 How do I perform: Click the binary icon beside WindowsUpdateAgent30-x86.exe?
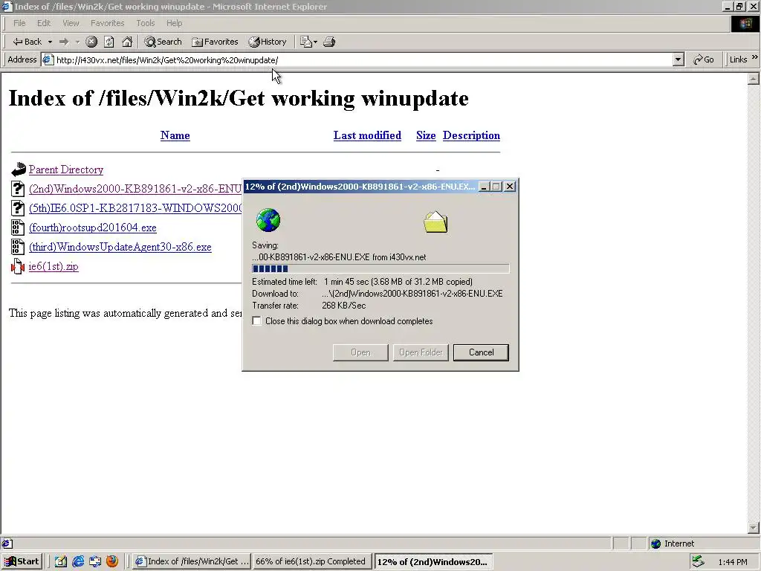coord(18,247)
